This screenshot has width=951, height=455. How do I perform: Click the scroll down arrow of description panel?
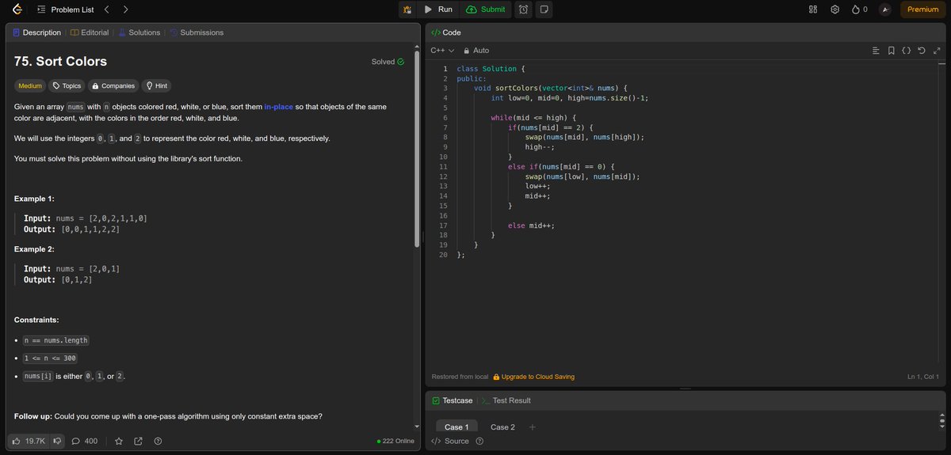pos(417,426)
